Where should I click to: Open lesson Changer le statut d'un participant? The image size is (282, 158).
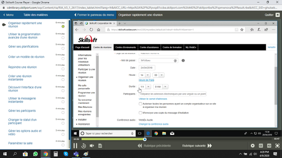pos(22,121)
